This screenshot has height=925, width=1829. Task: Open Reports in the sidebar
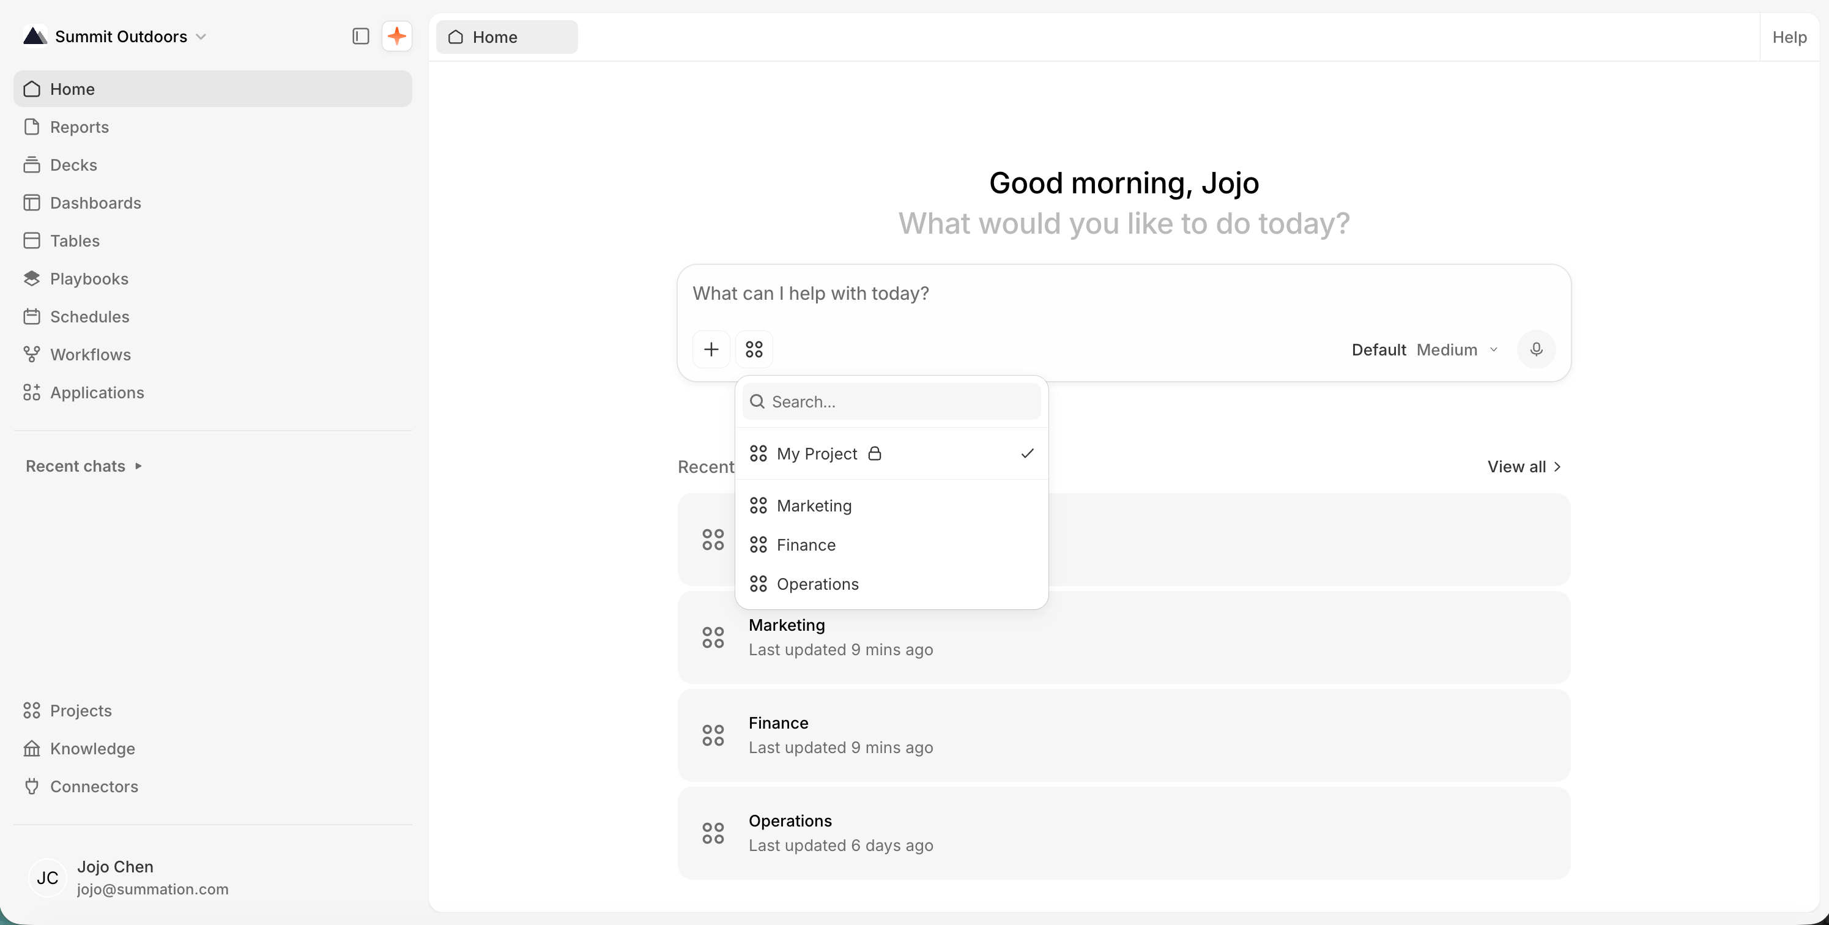point(212,127)
